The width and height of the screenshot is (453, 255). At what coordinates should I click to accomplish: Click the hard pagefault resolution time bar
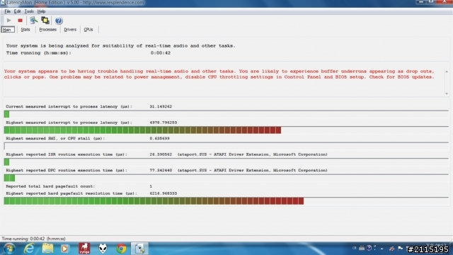point(226,201)
